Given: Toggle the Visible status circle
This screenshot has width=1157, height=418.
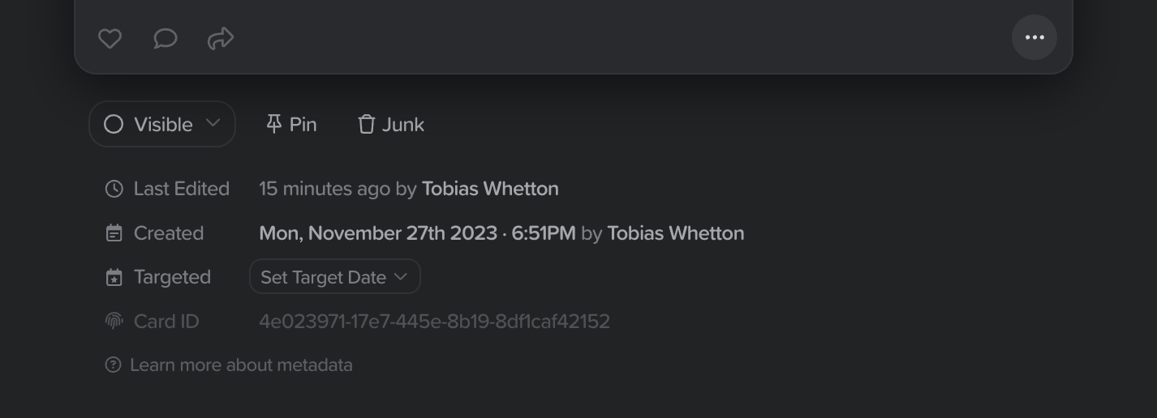Looking at the screenshot, I should 114,124.
